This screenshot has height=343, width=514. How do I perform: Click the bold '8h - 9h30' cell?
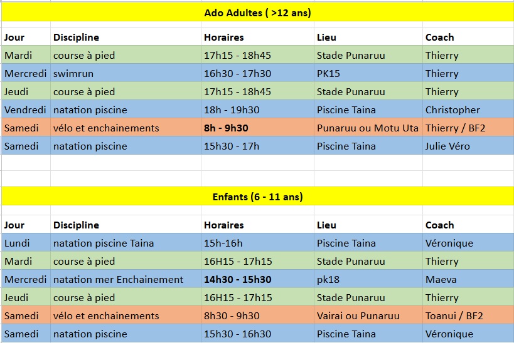[257, 128]
